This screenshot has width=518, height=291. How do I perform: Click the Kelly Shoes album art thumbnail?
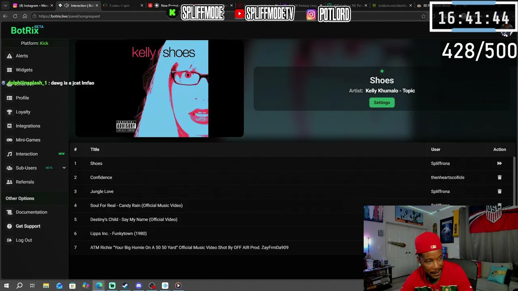(x=159, y=89)
